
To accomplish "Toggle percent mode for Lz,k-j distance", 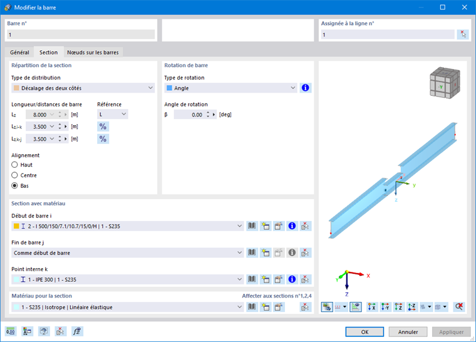I will click(103, 139).
